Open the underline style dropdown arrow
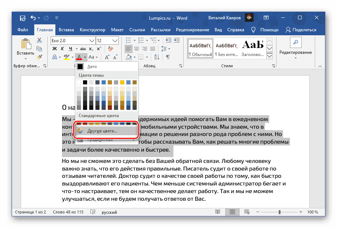 point(77,49)
